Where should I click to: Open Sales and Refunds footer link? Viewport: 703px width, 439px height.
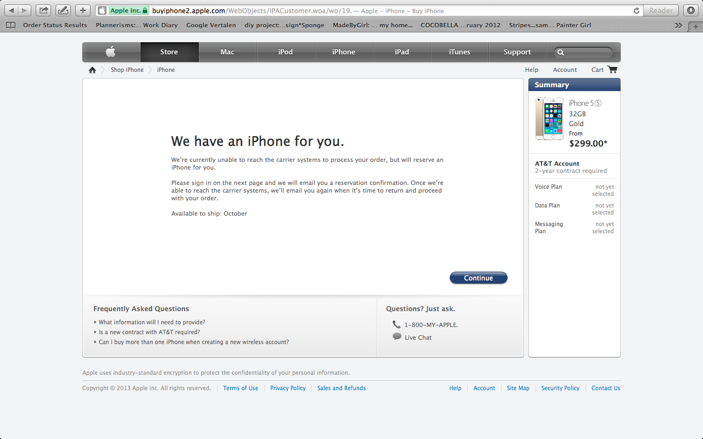point(342,388)
